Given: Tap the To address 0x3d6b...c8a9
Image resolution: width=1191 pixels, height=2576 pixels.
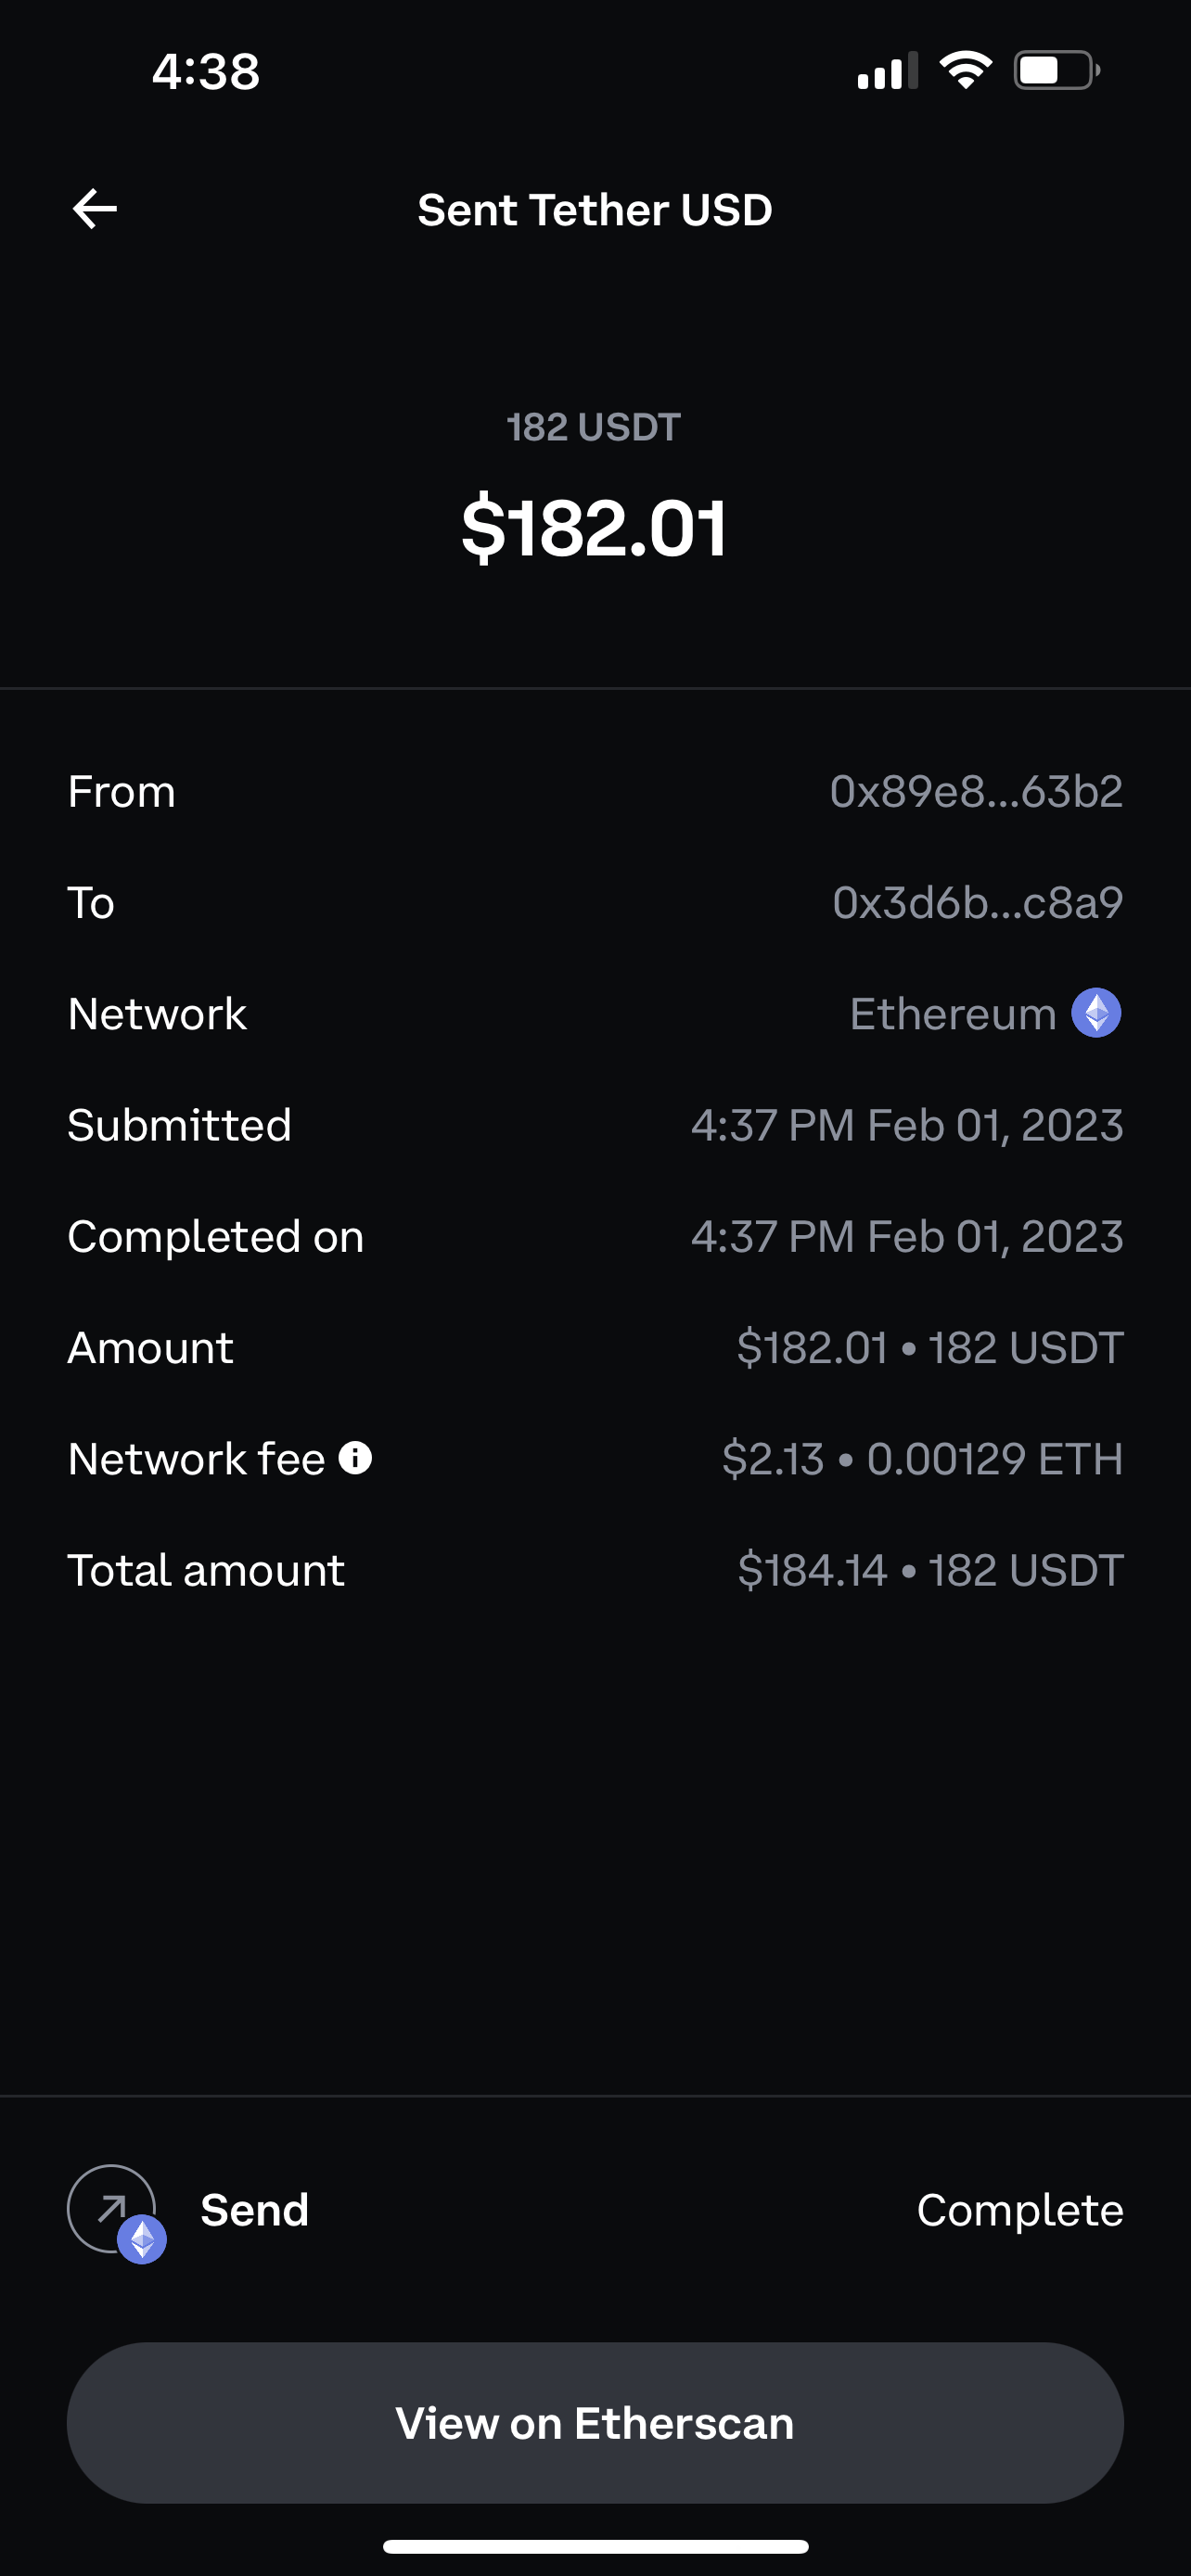Looking at the screenshot, I should [x=977, y=903].
